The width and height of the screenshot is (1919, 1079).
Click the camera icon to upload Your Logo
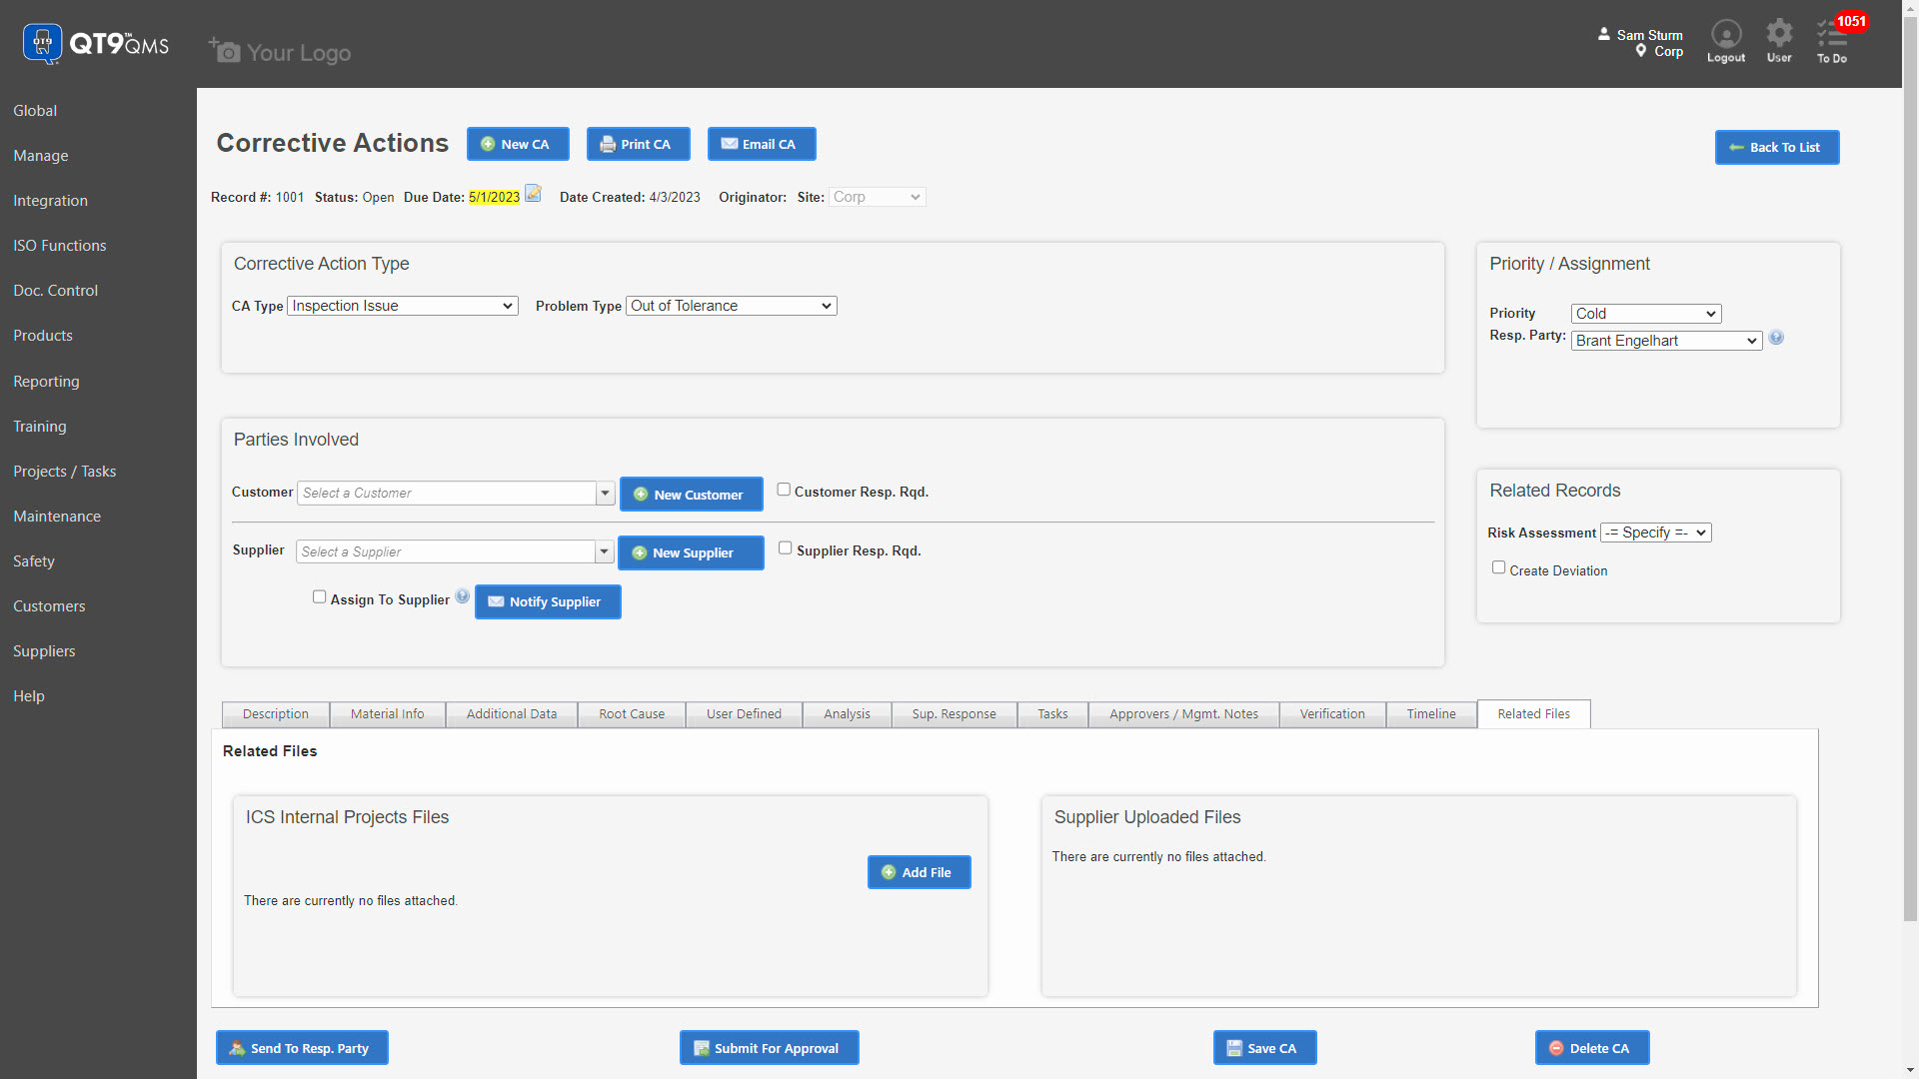pos(224,49)
